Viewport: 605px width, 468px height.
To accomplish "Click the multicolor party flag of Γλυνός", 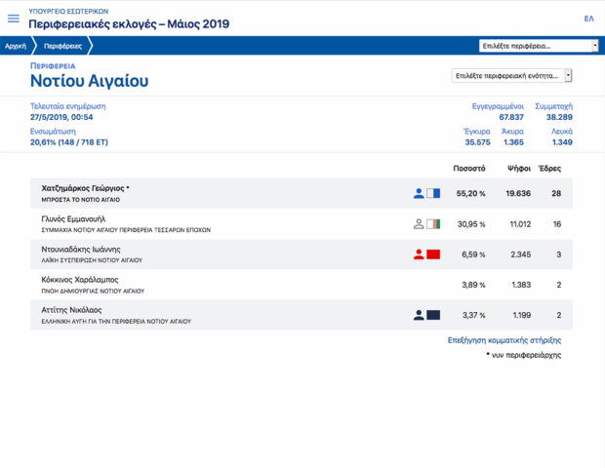I will [x=434, y=224].
